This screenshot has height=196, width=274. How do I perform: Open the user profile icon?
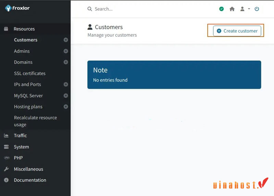[x=242, y=9]
